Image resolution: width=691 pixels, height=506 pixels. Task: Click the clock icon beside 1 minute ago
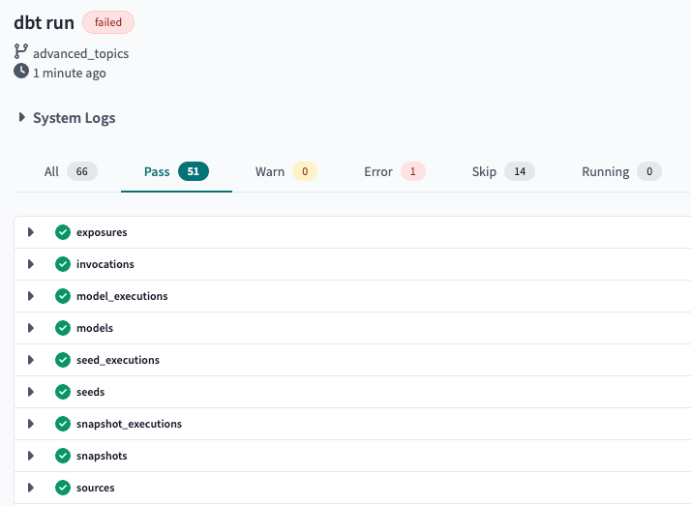(x=20, y=71)
